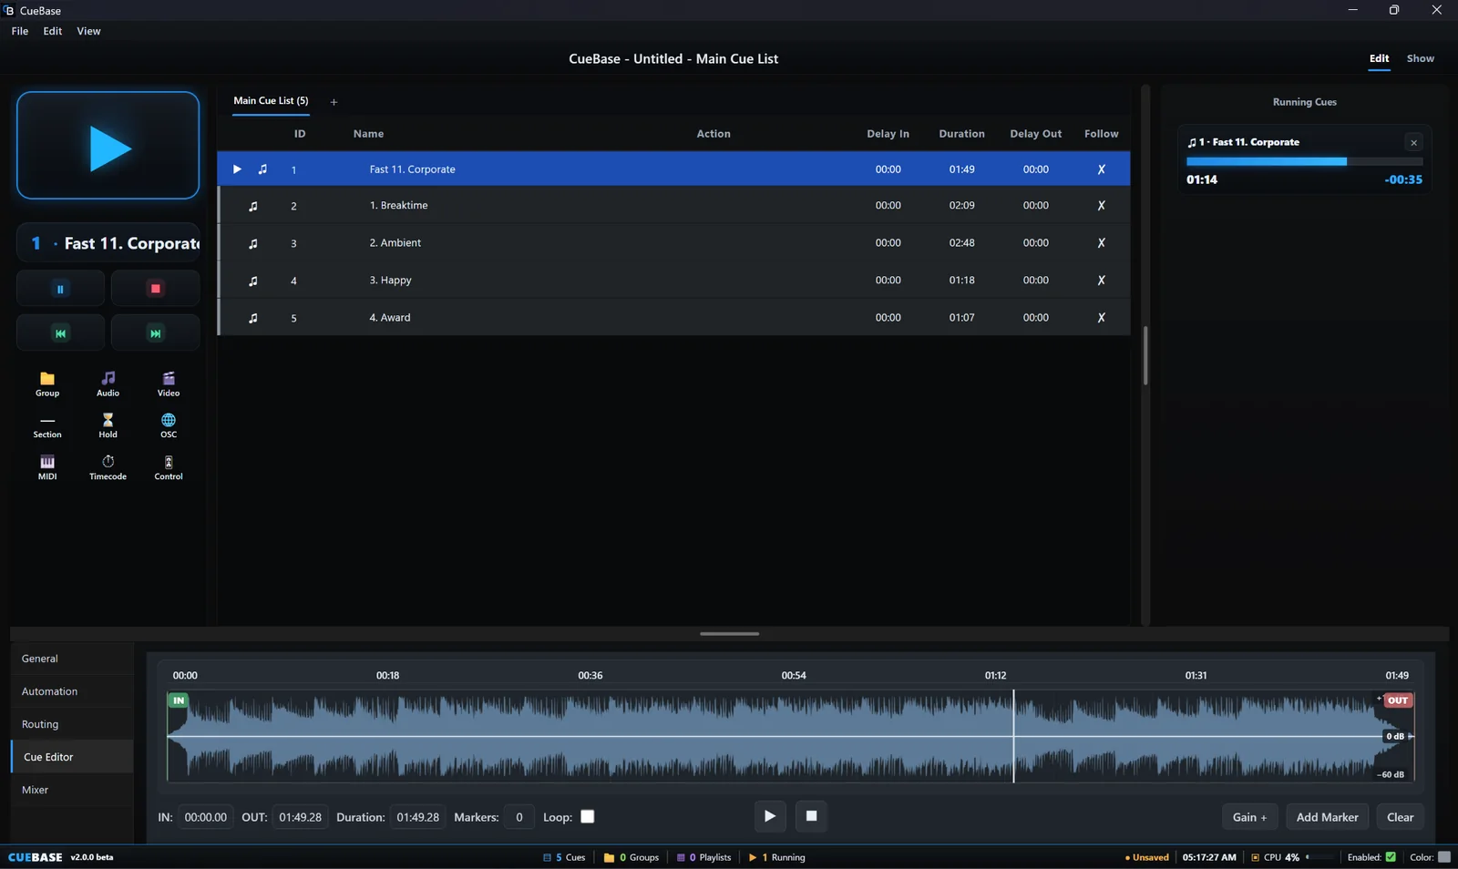The image size is (1458, 869).
Task: Click the 1 Running status bar entry
Action: click(x=777, y=857)
